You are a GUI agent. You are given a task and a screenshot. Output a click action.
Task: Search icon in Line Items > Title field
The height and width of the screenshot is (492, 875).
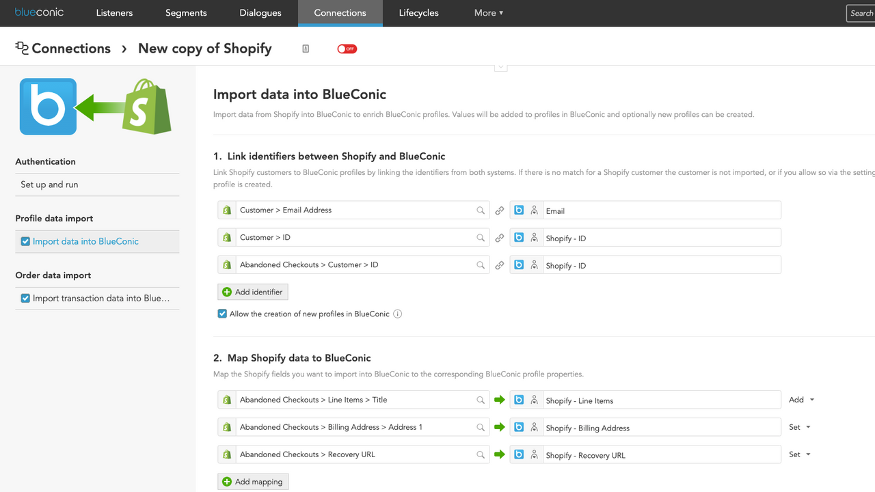pyautogui.click(x=481, y=400)
